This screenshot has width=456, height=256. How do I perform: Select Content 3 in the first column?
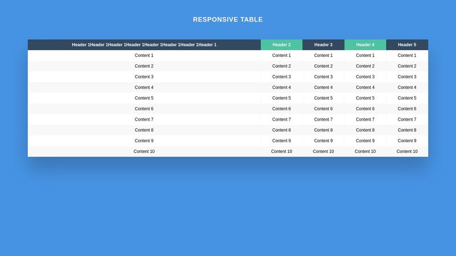(x=144, y=77)
